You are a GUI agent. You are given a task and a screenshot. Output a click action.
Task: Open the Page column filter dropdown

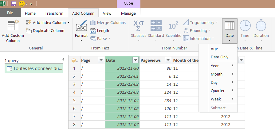101,60
